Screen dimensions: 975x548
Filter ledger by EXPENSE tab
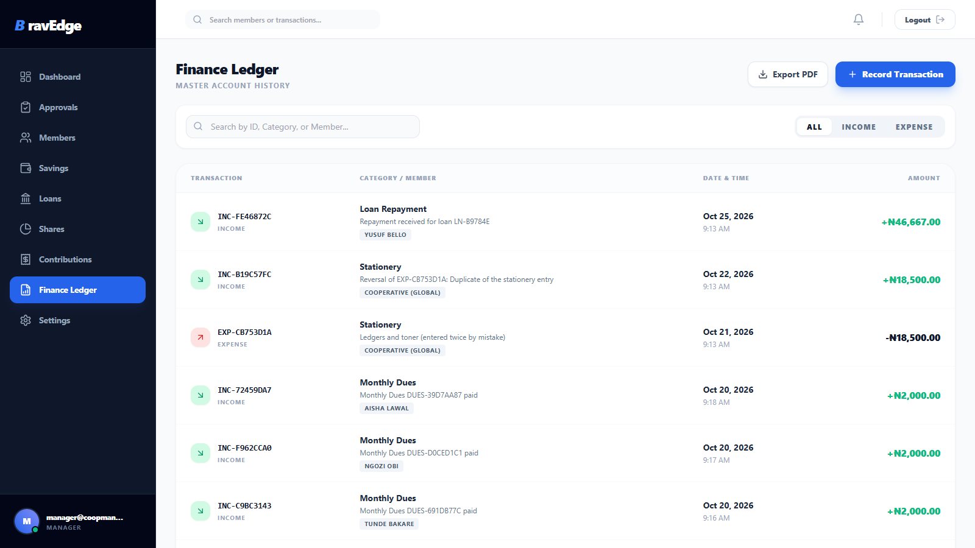[914, 127]
